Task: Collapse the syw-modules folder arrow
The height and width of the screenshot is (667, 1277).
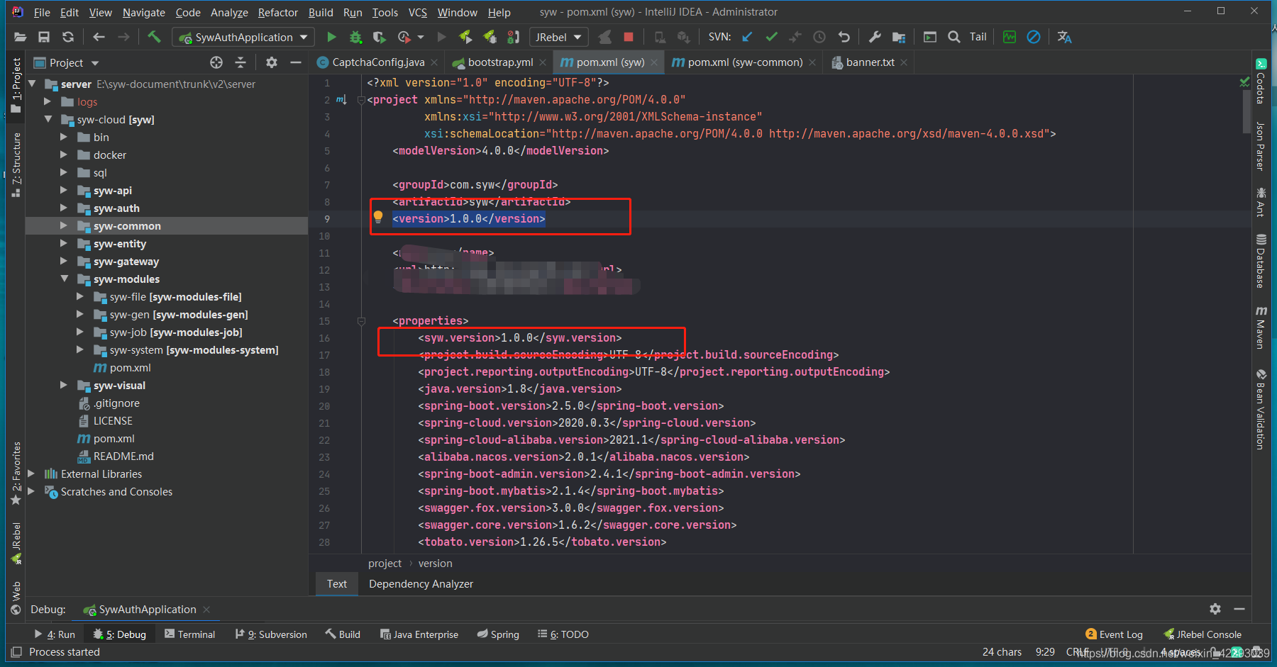Action: coord(64,279)
